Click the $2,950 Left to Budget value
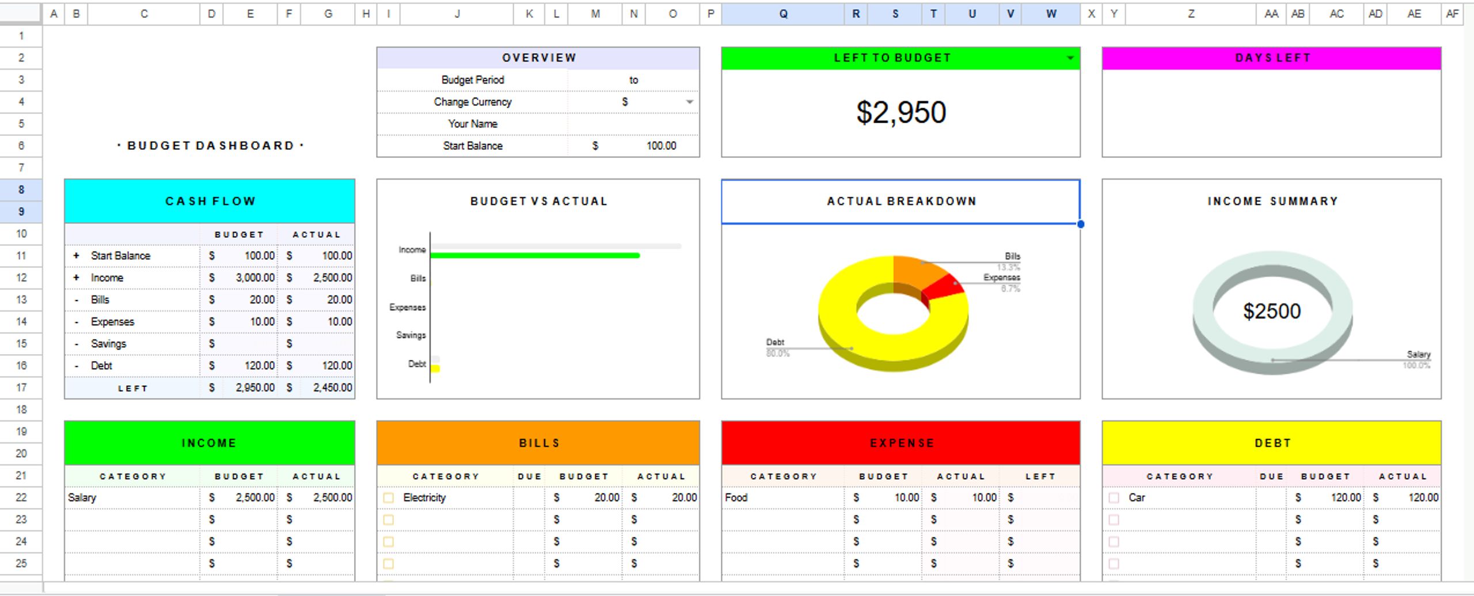Viewport: 1474px width, 596px height. point(901,112)
